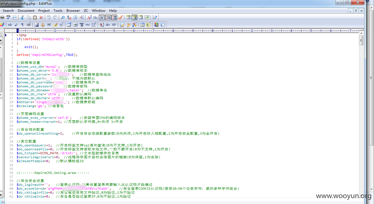Insert an HTML comment with the pencil icon
Viewport: 374px width, 204px height.
(55, 25)
